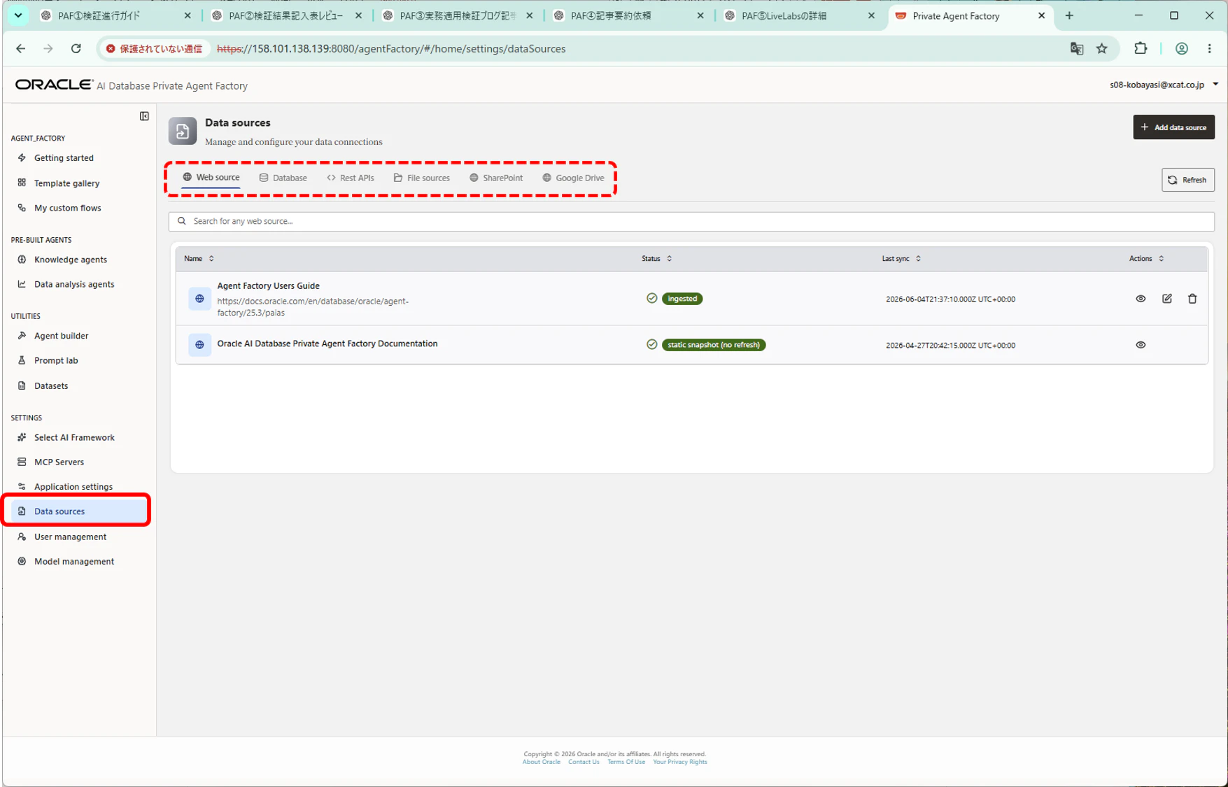Open the Terms Of Use footer link
This screenshot has width=1228, height=787.
[626, 762]
